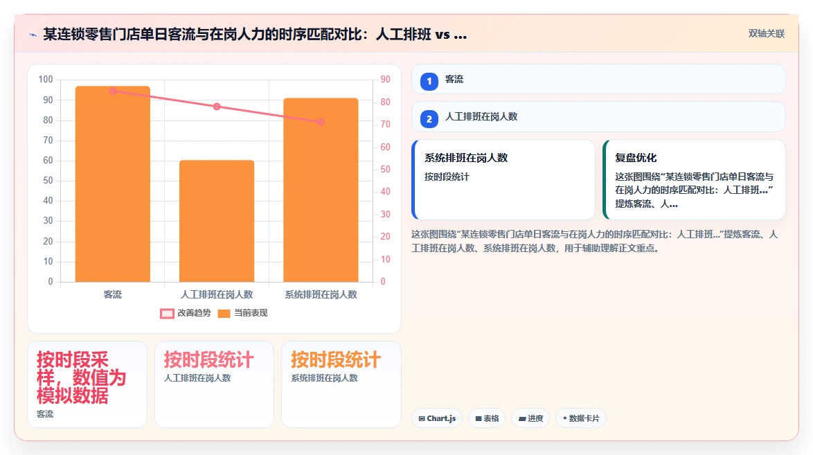813x455 pixels.
Task: Click the orange 系统排班在岗人数 bar
Action: point(321,190)
